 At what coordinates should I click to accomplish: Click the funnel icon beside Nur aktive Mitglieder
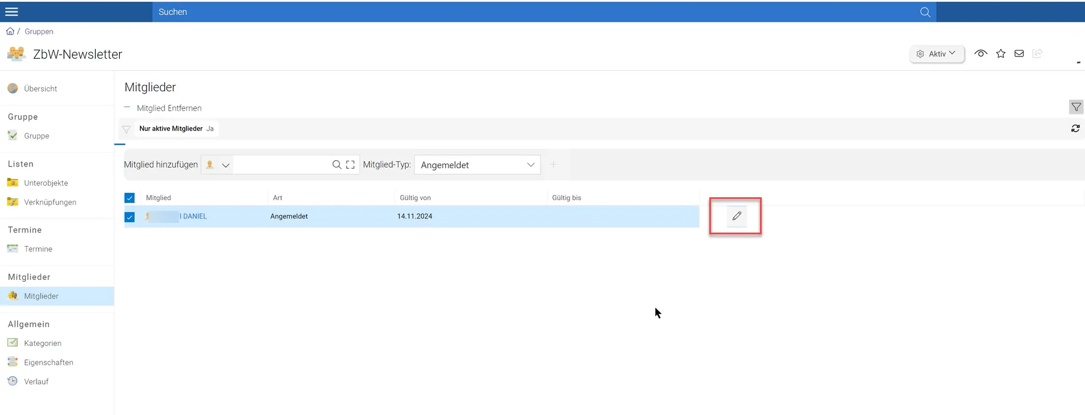pos(127,129)
